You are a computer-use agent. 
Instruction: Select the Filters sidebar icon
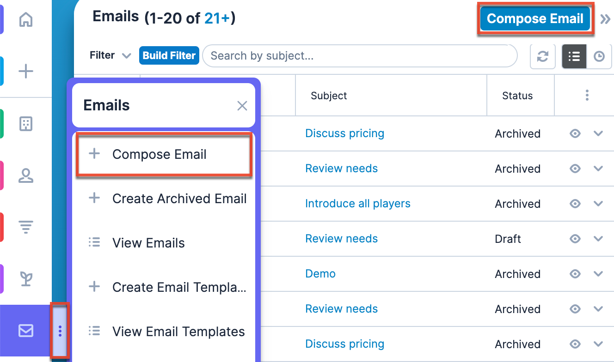pyautogui.click(x=25, y=227)
